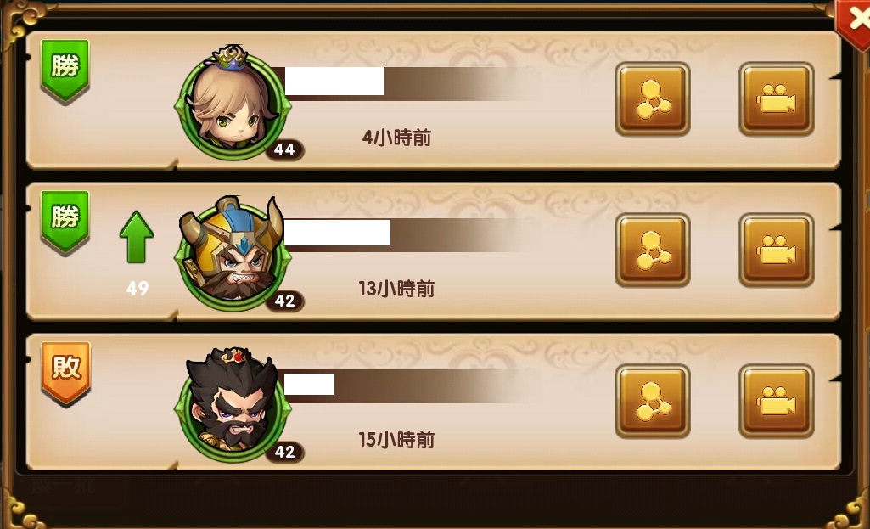Select the orange 敗 defeat badge
This screenshot has width=870, height=529.
point(66,373)
